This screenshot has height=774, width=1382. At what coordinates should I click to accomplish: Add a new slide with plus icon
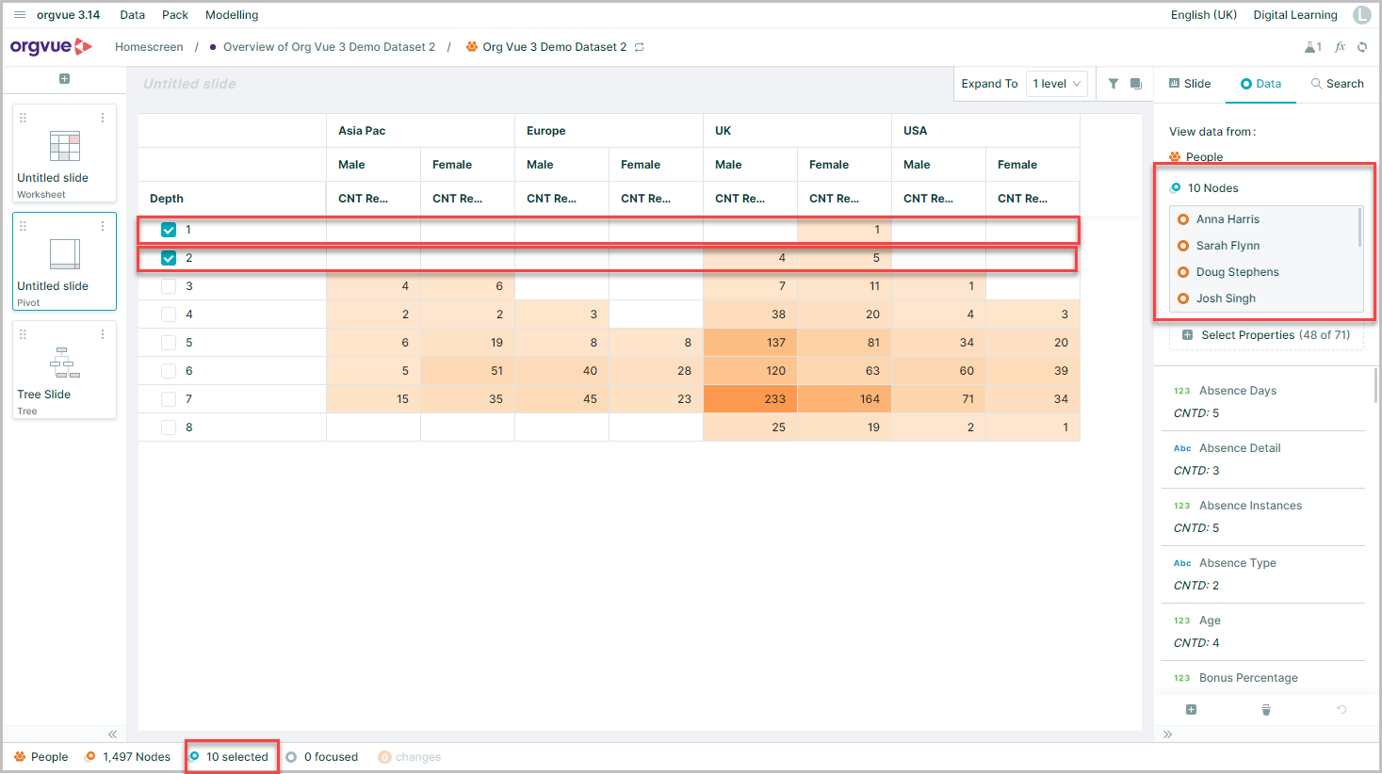pyautogui.click(x=64, y=79)
